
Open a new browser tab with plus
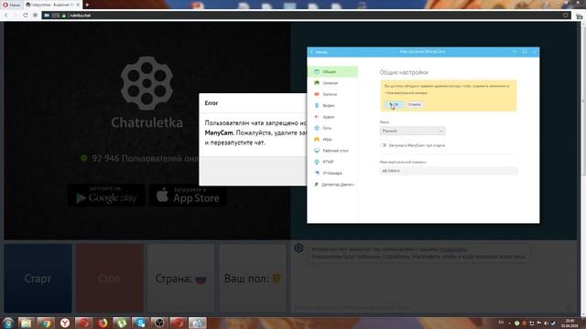(x=87, y=5)
